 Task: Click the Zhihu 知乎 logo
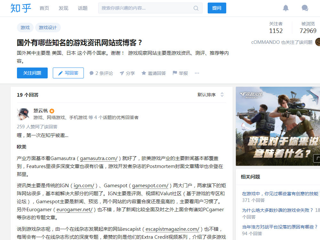pos(20,8)
